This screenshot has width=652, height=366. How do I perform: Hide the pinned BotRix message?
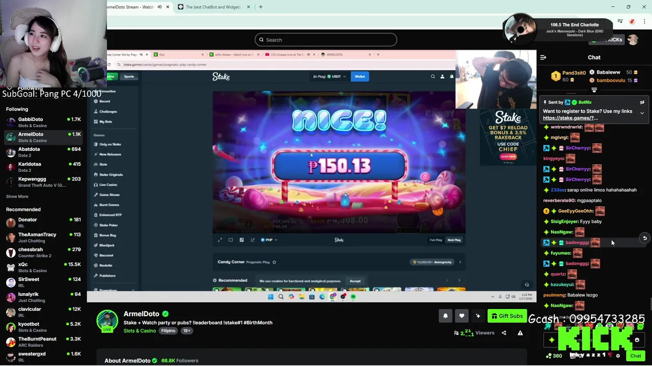[x=642, y=102]
